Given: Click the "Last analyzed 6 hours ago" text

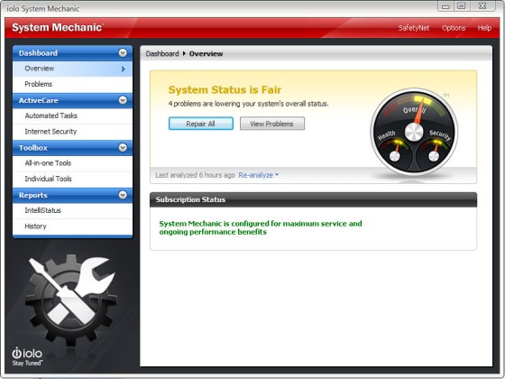Looking at the screenshot, I should click(195, 175).
